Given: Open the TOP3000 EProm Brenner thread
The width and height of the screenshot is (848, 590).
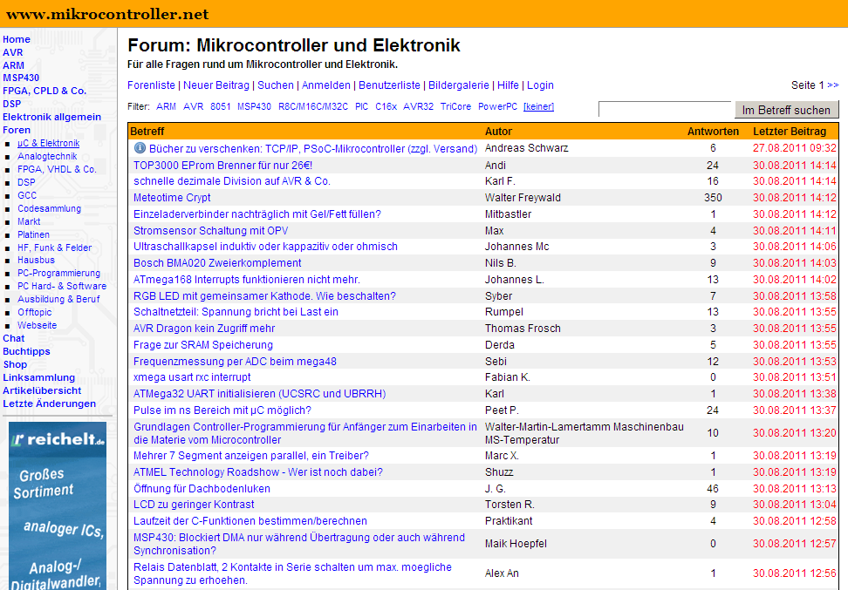Looking at the screenshot, I should click(222, 166).
